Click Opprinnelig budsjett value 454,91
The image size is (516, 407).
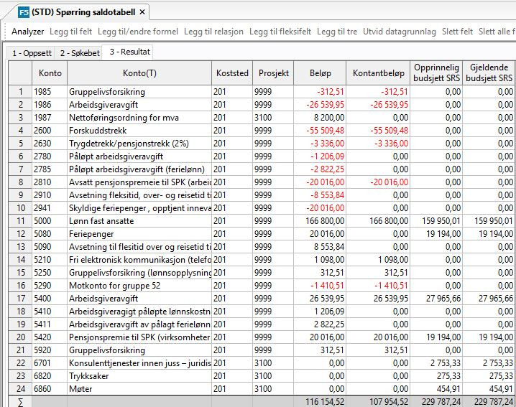click(436, 389)
